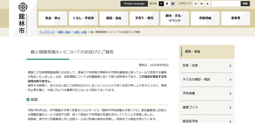
Task: Open the 健康・福祉 navigation menu
Action: point(114,18)
